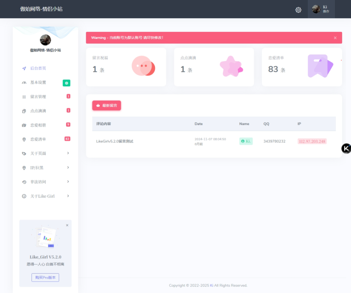
Task: Expand the IP/拉黑 submenu chevron
Action: click(x=68, y=167)
